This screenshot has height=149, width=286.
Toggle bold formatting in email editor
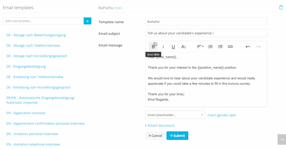pyautogui.click(x=153, y=46)
